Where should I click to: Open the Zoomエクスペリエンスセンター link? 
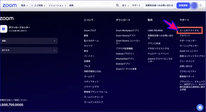(160, 60)
